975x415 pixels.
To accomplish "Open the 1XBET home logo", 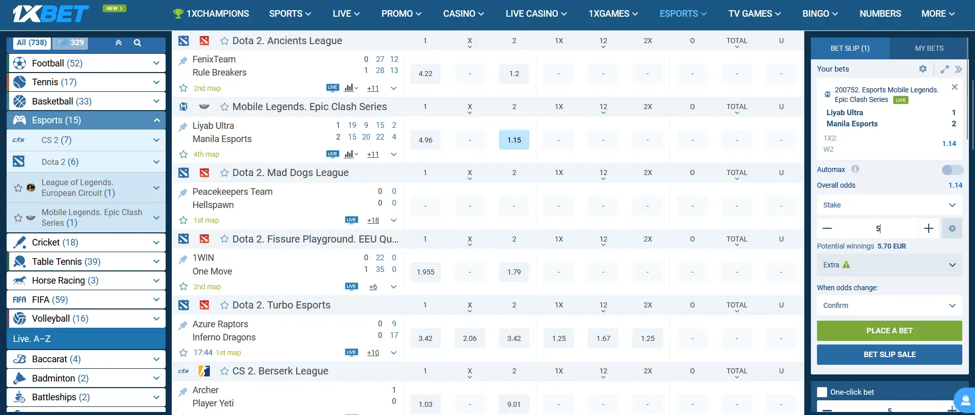I will click(51, 14).
